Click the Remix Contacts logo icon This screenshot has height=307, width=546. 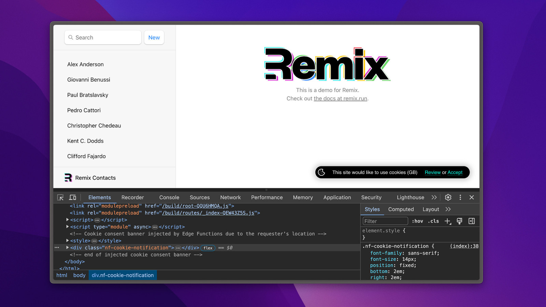click(x=68, y=177)
